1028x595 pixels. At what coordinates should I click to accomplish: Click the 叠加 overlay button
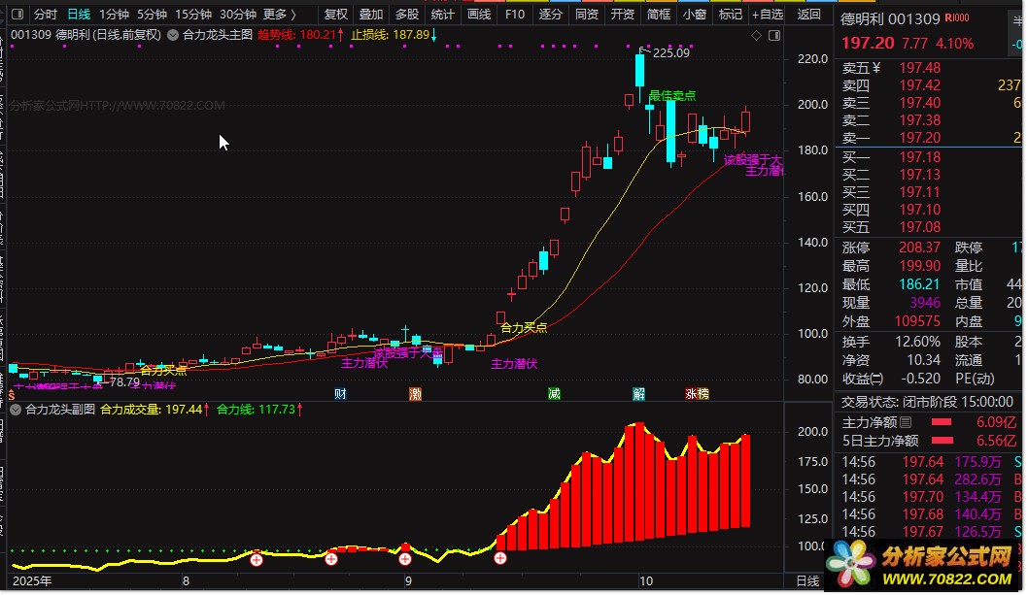370,14
